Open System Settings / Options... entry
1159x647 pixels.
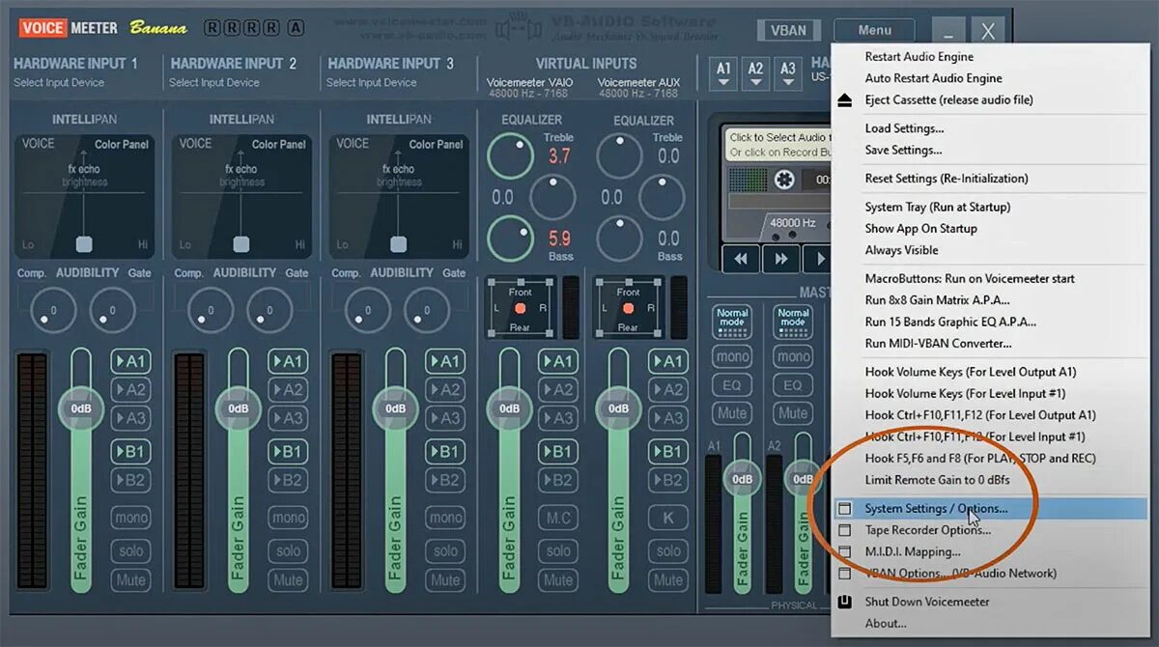990,508
